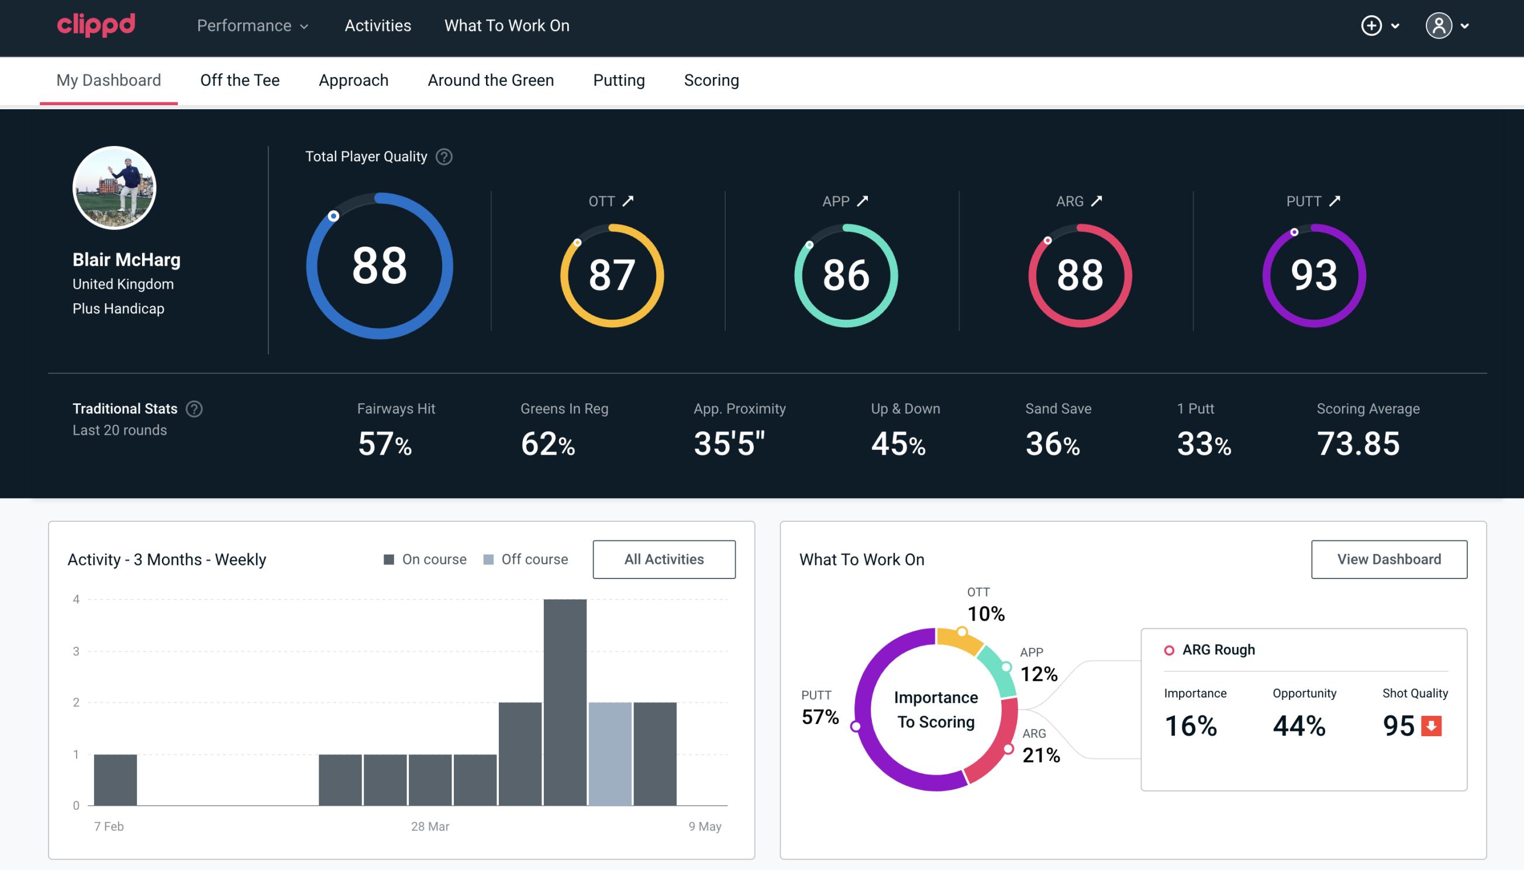The image size is (1524, 870).
Task: Switch to the Putting tab
Action: coord(618,79)
